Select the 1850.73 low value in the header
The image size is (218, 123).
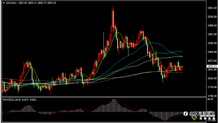coord(42,3)
